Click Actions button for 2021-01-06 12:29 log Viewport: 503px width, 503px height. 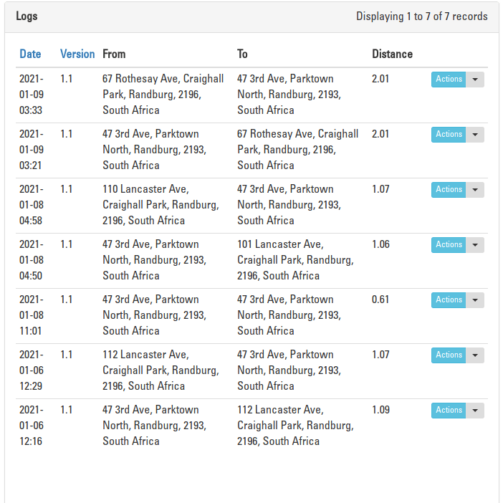[x=449, y=355]
